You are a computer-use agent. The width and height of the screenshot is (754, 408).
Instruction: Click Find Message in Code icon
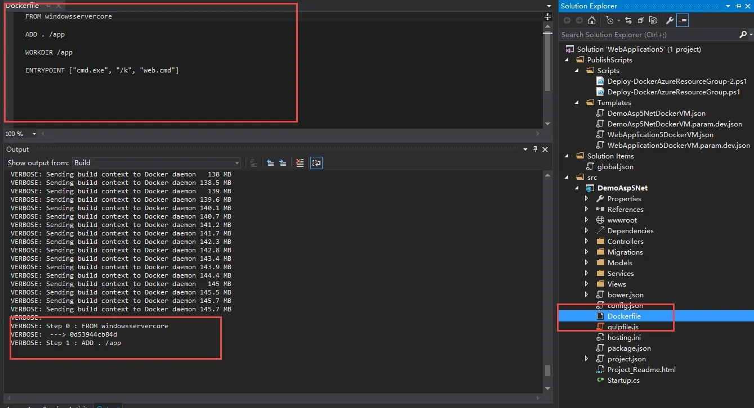pyautogui.click(x=254, y=163)
